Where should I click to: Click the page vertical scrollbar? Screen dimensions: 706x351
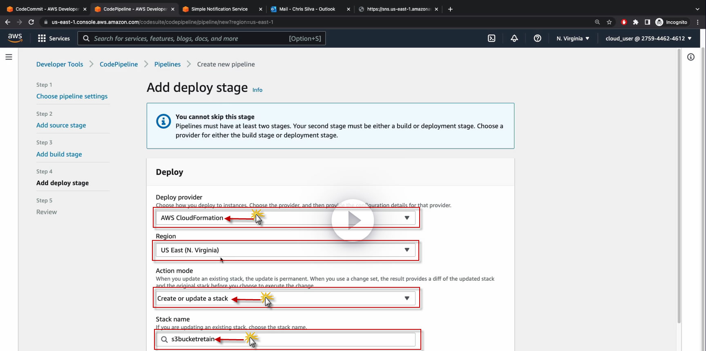(679, 186)
